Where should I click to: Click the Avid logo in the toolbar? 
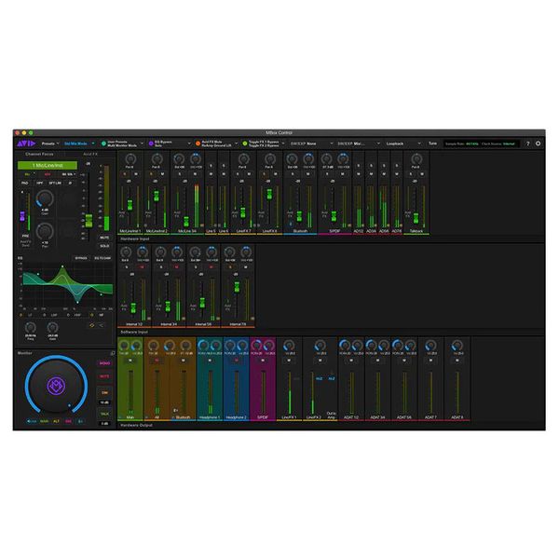point(26,143)
